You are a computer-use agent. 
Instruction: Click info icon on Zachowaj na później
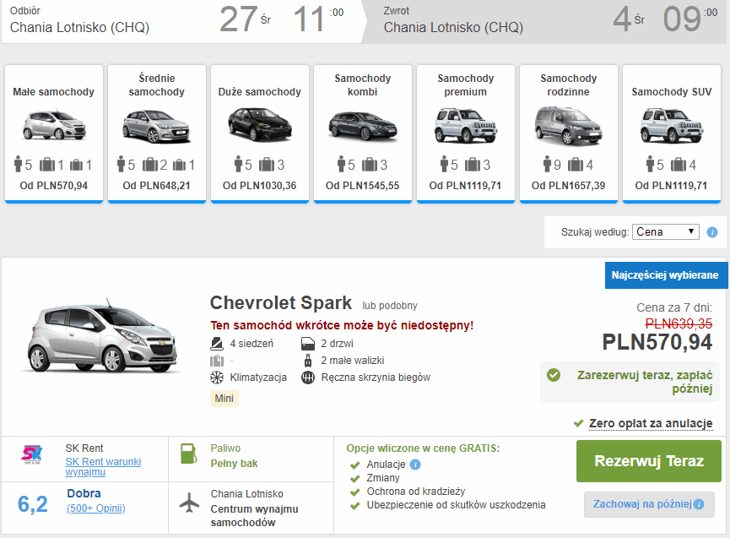click(699, 504)
